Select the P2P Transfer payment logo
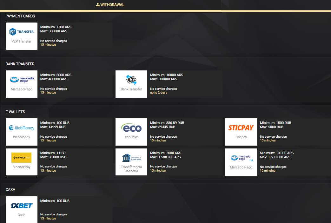Viewport: 331px width, 223px height. point(21,32)
